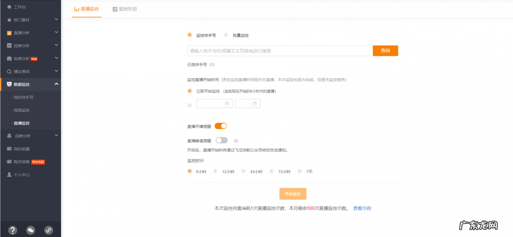Open the help question mark icon bottom left
This screenshot has height=237, width=513.
pyautogui.click(x=12, y=230)
